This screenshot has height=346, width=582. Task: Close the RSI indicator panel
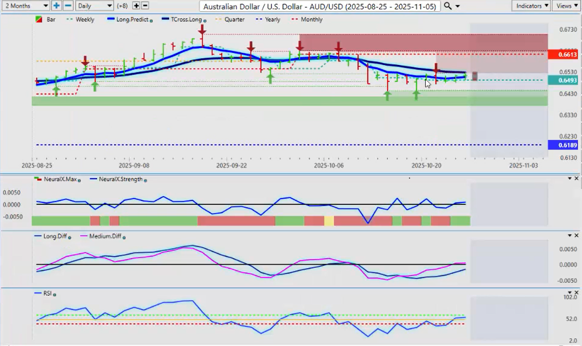click(x=576, y=293)
